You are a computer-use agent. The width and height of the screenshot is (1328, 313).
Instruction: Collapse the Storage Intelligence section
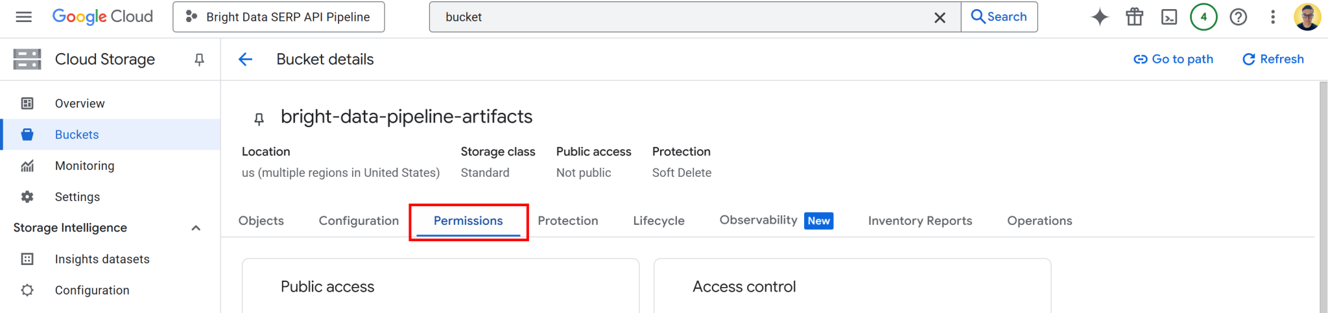point(196,228)
